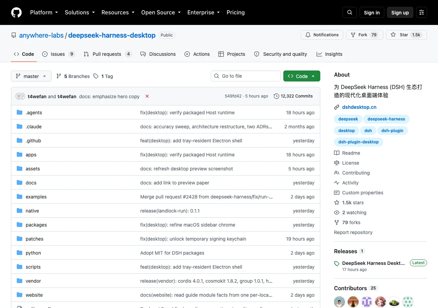Image resolution: width=438 pixels, height=308 pixels.
Task: Open the master branch selector
Action: click(x=31, y=76)
